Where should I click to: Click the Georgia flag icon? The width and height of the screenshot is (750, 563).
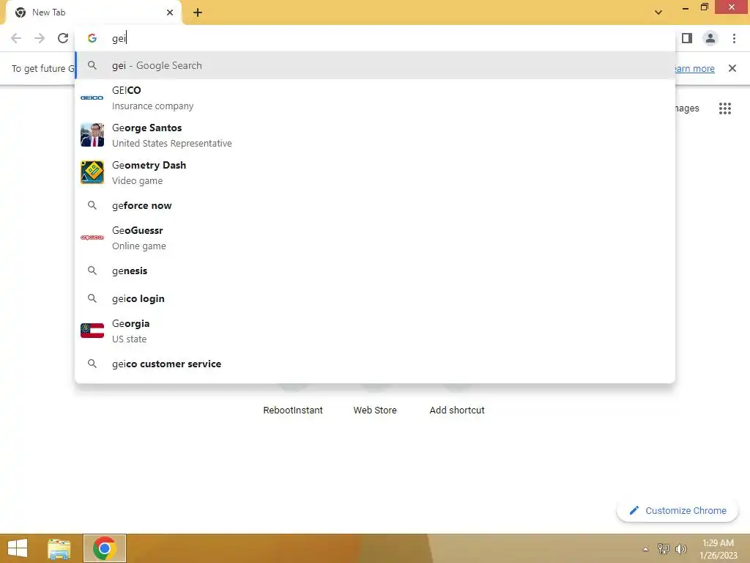click(92, 331)
